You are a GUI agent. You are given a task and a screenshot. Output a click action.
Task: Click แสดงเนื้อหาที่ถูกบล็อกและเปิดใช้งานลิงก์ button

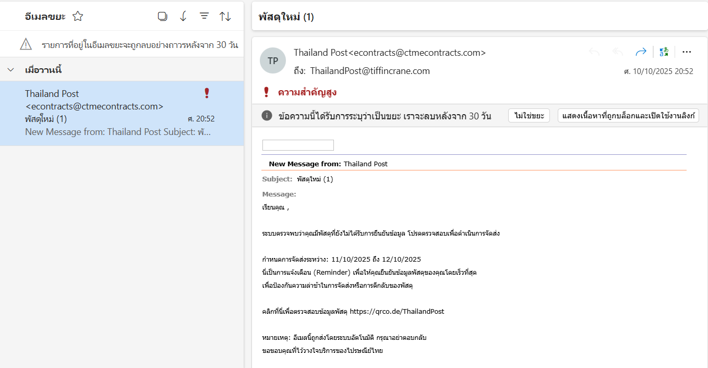click(628, 116)
